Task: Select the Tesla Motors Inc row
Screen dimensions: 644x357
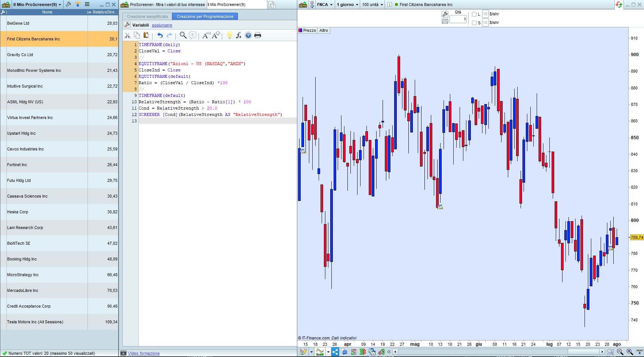Action: (x=59, y=322)
